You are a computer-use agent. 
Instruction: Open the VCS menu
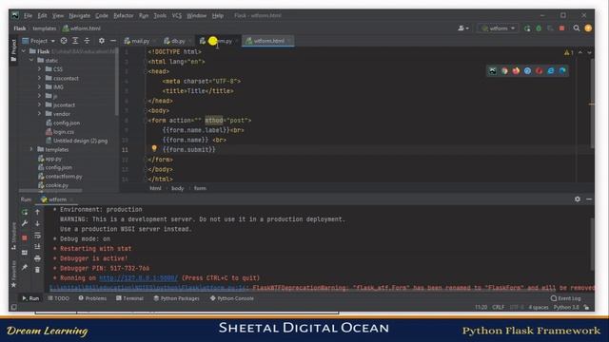click(177, 15)
